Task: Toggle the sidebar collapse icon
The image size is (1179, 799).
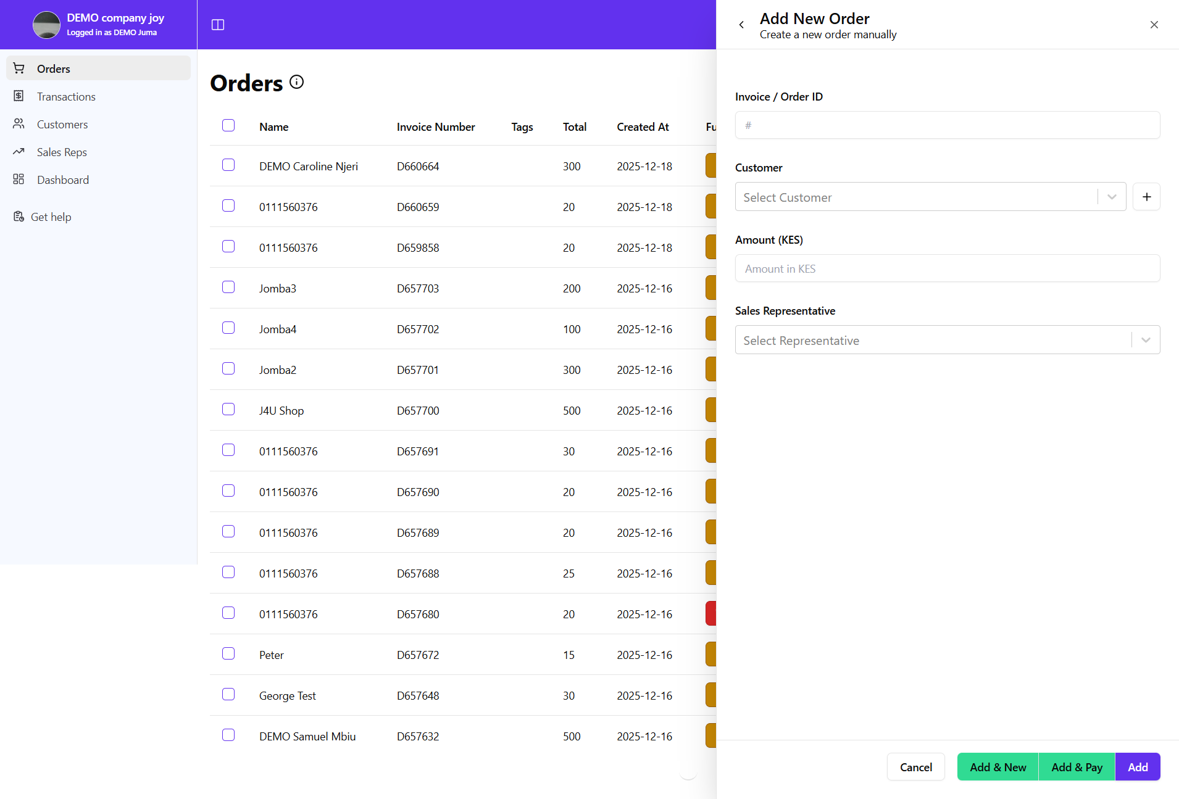Action: [218, 25]
